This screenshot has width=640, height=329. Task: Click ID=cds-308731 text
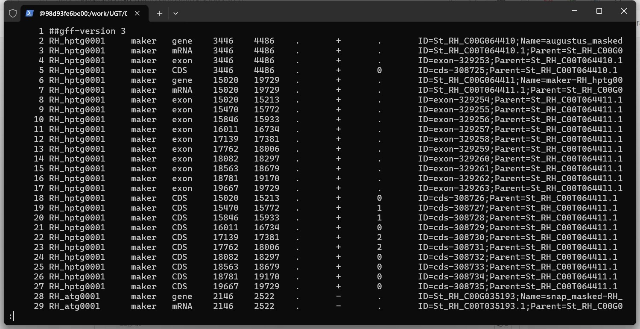[x=451, y=247]
